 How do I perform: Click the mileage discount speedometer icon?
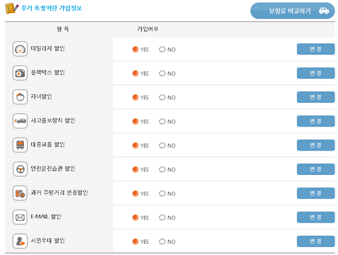(x=20, y=49)
